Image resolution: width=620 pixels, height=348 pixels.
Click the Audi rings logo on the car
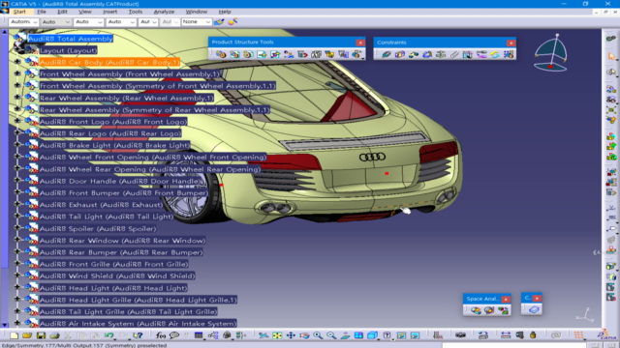point(372,158)
